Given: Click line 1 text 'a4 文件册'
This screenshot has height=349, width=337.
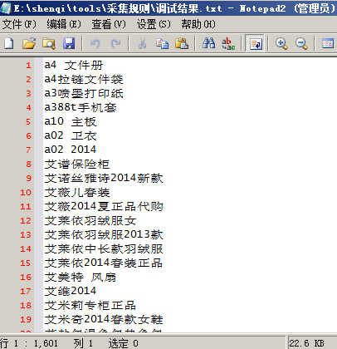Looking at the screenshot, I should click(x=74, y=66).
